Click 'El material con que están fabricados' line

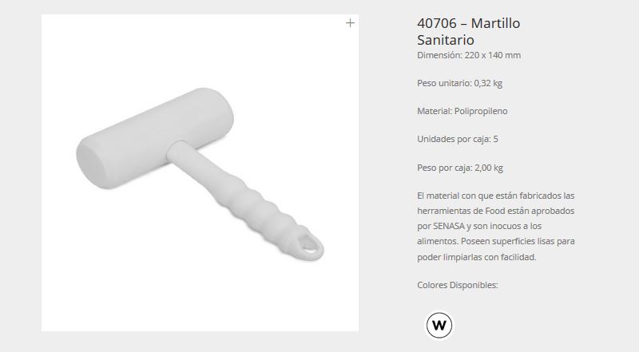(495, 196)
